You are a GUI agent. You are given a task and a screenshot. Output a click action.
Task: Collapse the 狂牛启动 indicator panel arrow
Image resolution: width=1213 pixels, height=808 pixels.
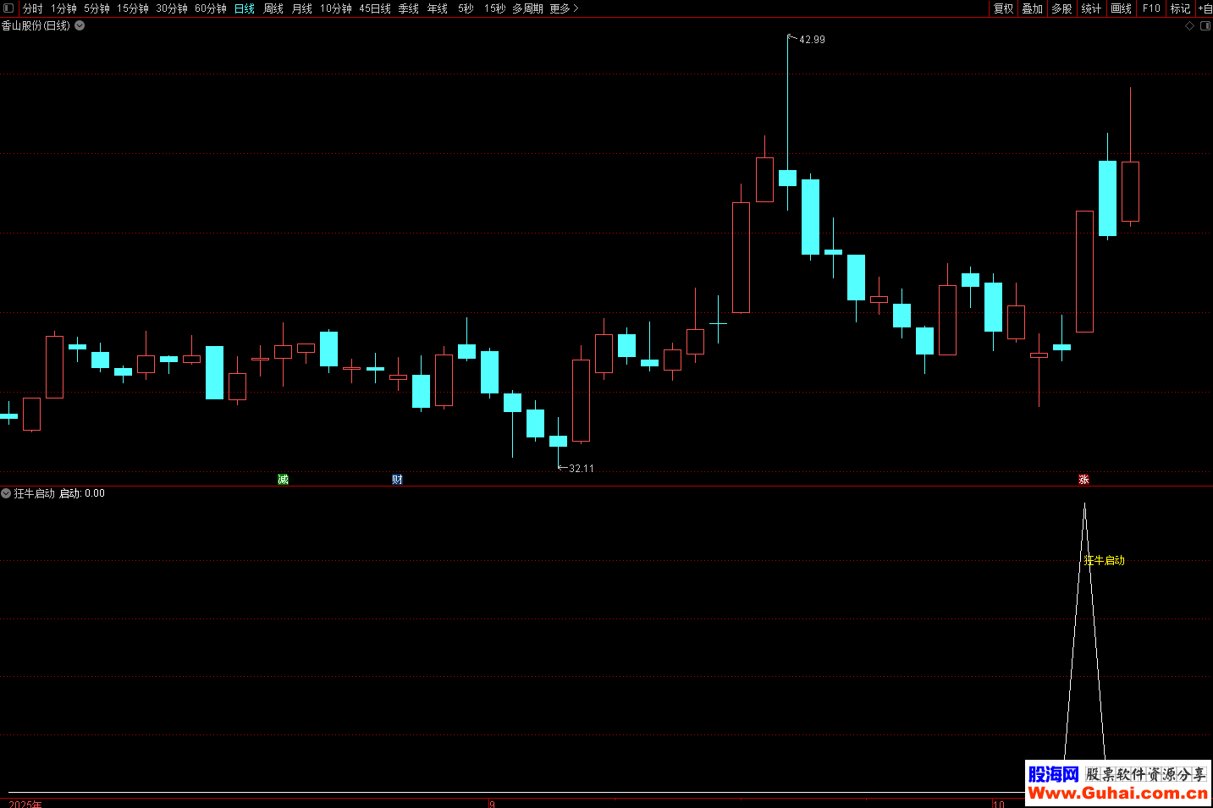point(6,493)
